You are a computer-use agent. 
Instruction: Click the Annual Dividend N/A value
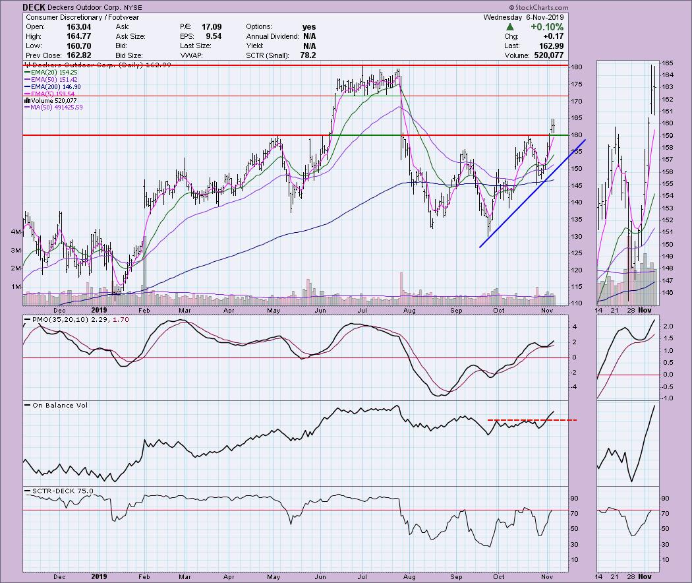(309, 36)
